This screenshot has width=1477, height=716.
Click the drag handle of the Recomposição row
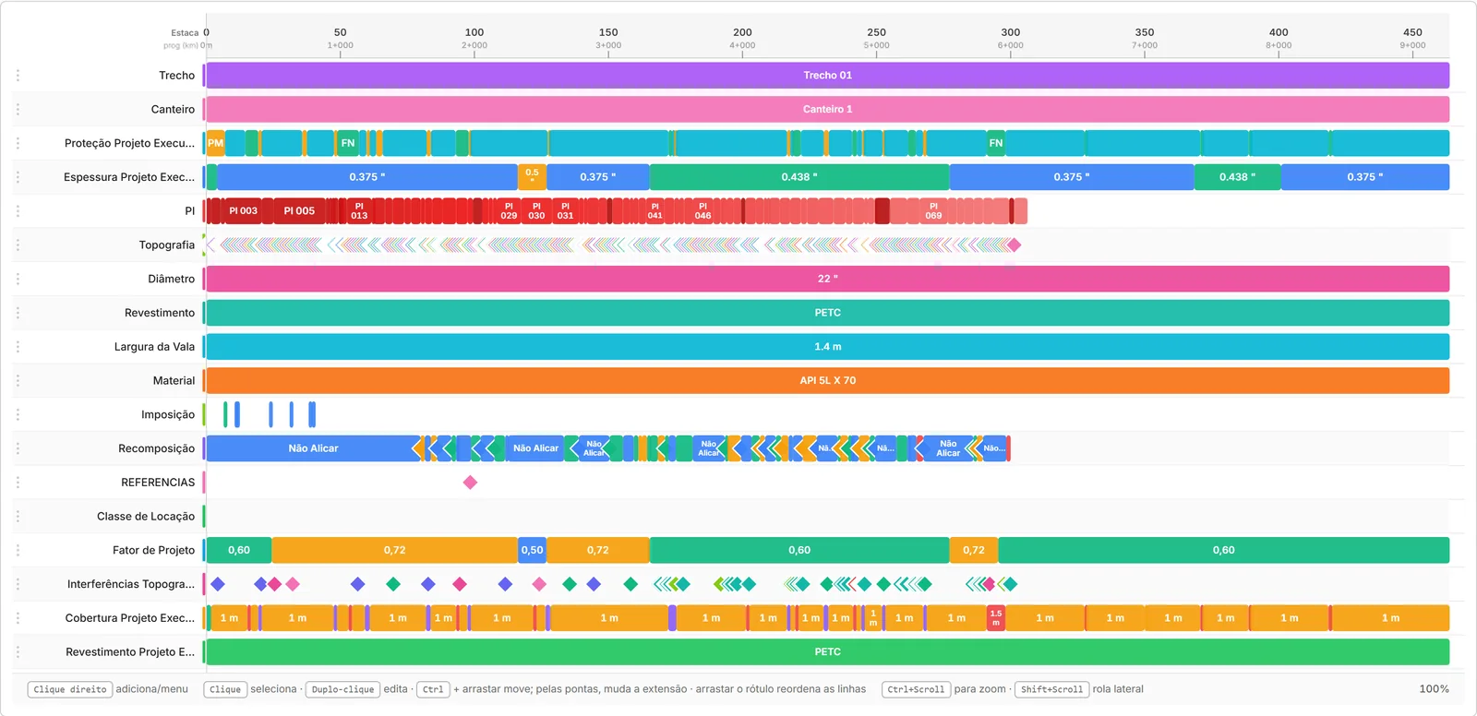(18, 448)
